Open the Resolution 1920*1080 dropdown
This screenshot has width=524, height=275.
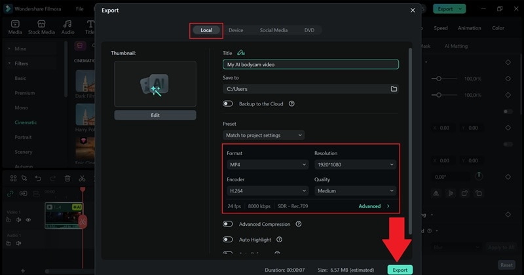(x=355, y=164)
